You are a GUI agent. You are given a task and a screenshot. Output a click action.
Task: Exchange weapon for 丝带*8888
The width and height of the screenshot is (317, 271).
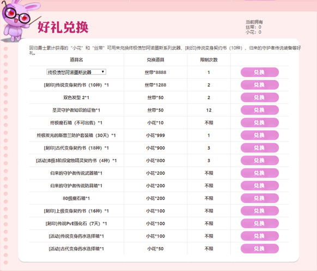pyautogui.click(x=260, y=72)
